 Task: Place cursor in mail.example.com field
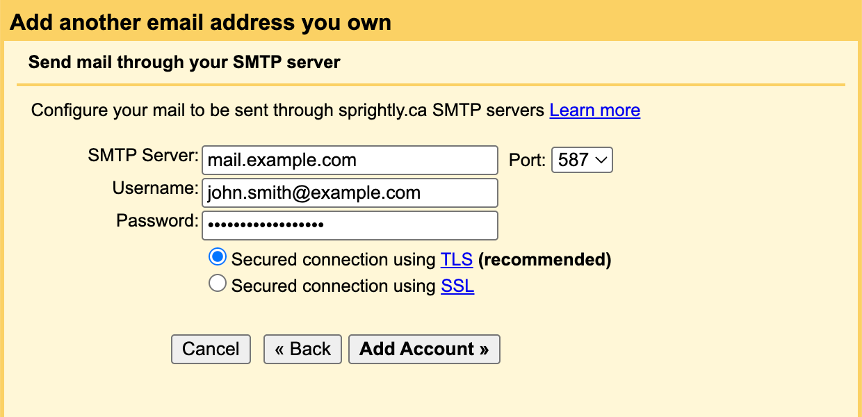coord(350,160)
